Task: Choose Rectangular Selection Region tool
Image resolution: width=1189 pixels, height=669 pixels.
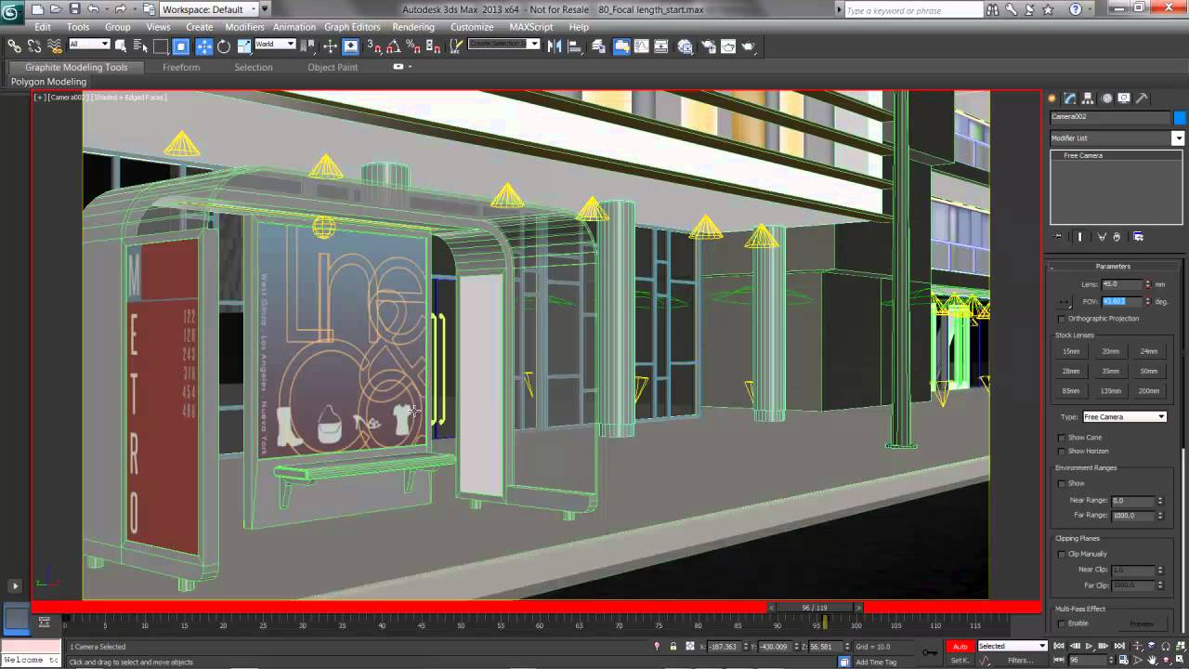Action: pyautogui.click(x=161, y=46)
